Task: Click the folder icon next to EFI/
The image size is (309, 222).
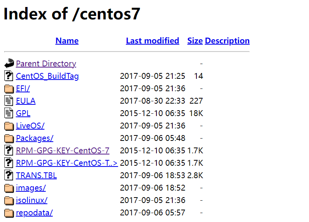Action: [x=9, y=88]
